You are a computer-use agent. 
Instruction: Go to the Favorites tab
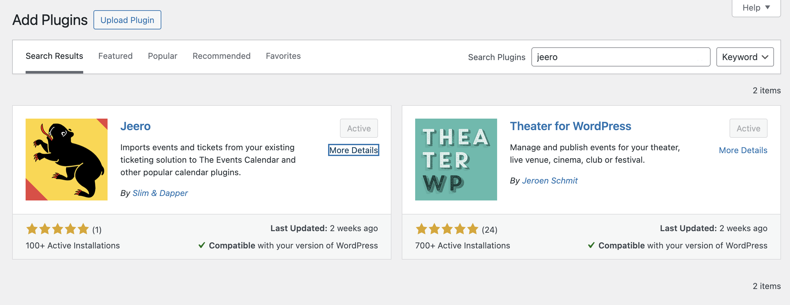(x=283, y=56)
